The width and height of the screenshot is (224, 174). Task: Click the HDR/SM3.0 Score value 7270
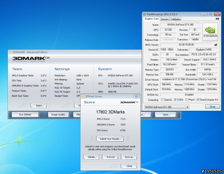pyautogui.click(x=123, y=124)
